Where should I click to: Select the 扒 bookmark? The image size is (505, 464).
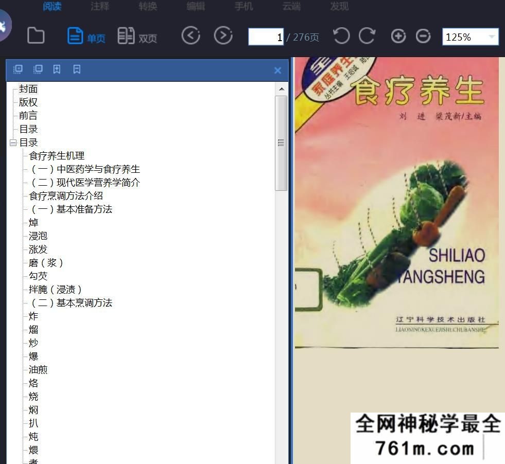(33, 423)
